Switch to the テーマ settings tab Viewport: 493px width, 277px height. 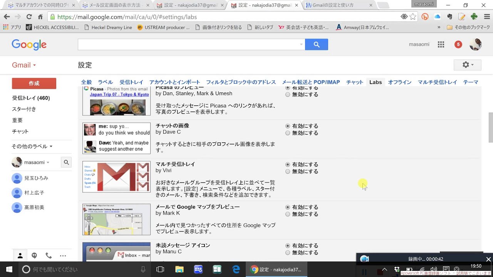[x=471, y=82]
